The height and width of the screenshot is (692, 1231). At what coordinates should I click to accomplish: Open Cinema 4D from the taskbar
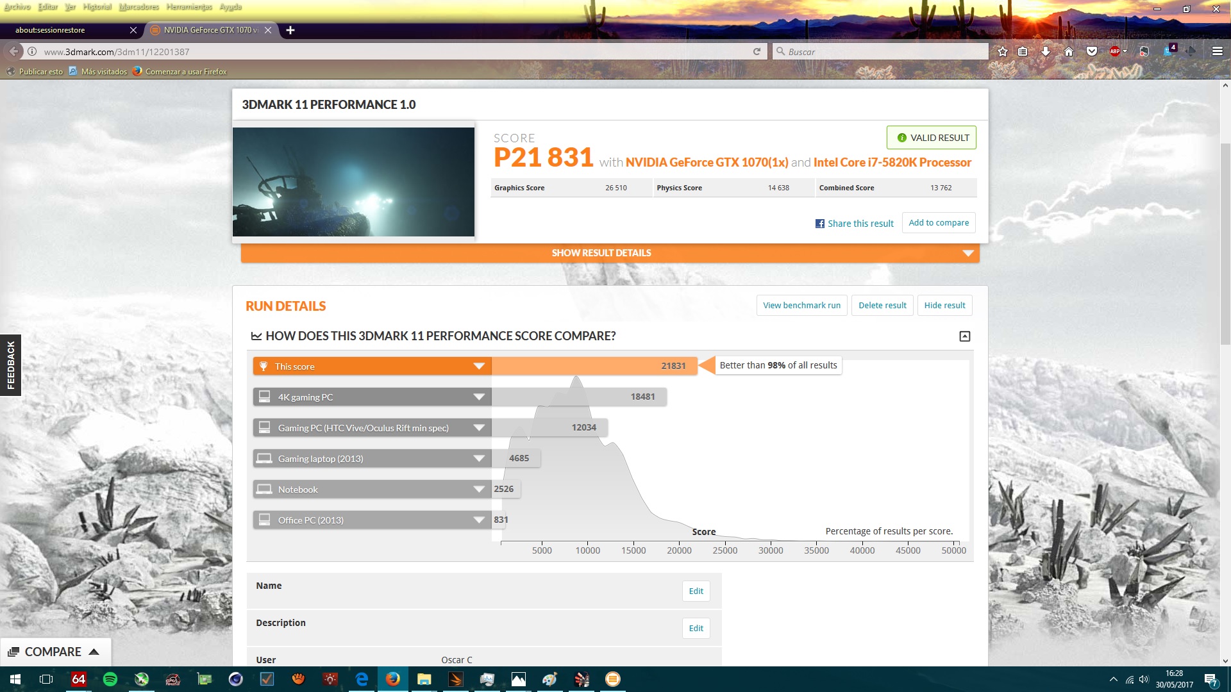click(235, 679)
